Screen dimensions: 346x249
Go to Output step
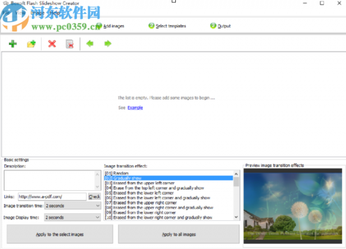coord(220,26)
